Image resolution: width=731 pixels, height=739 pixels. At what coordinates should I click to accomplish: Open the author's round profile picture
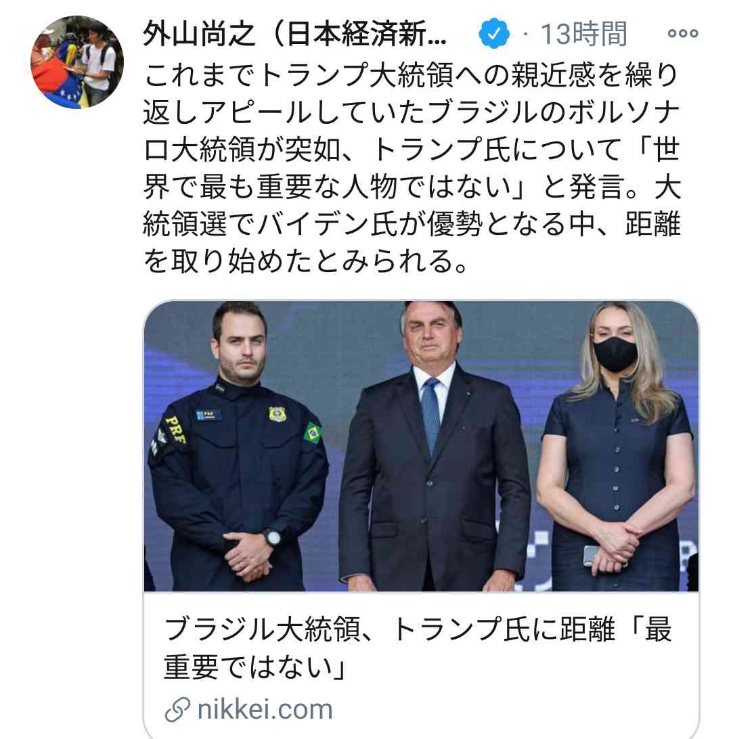[x=77, y=62]
